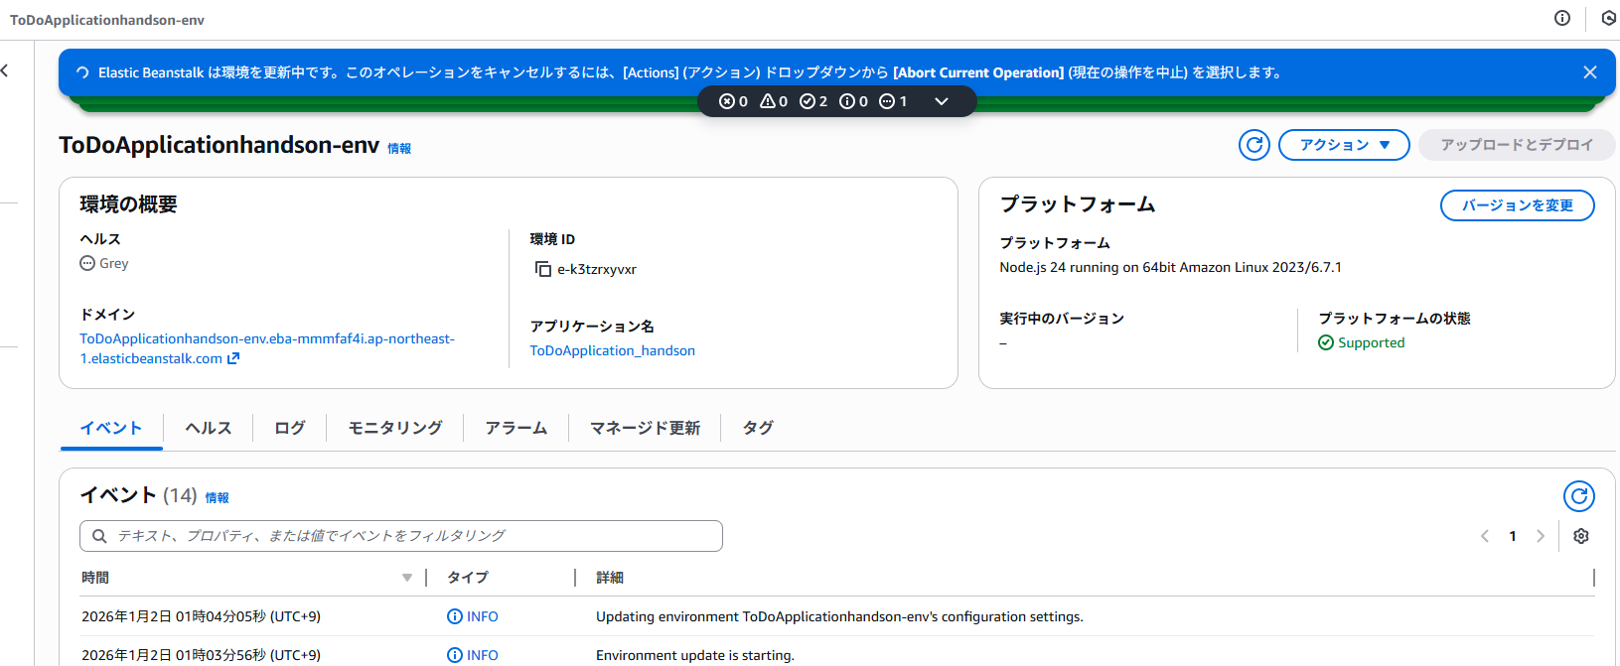The height and width of the screenshot is (666, 1620).
Task: Click the in-progress count icon in notification pill
Action: [887, 101]
